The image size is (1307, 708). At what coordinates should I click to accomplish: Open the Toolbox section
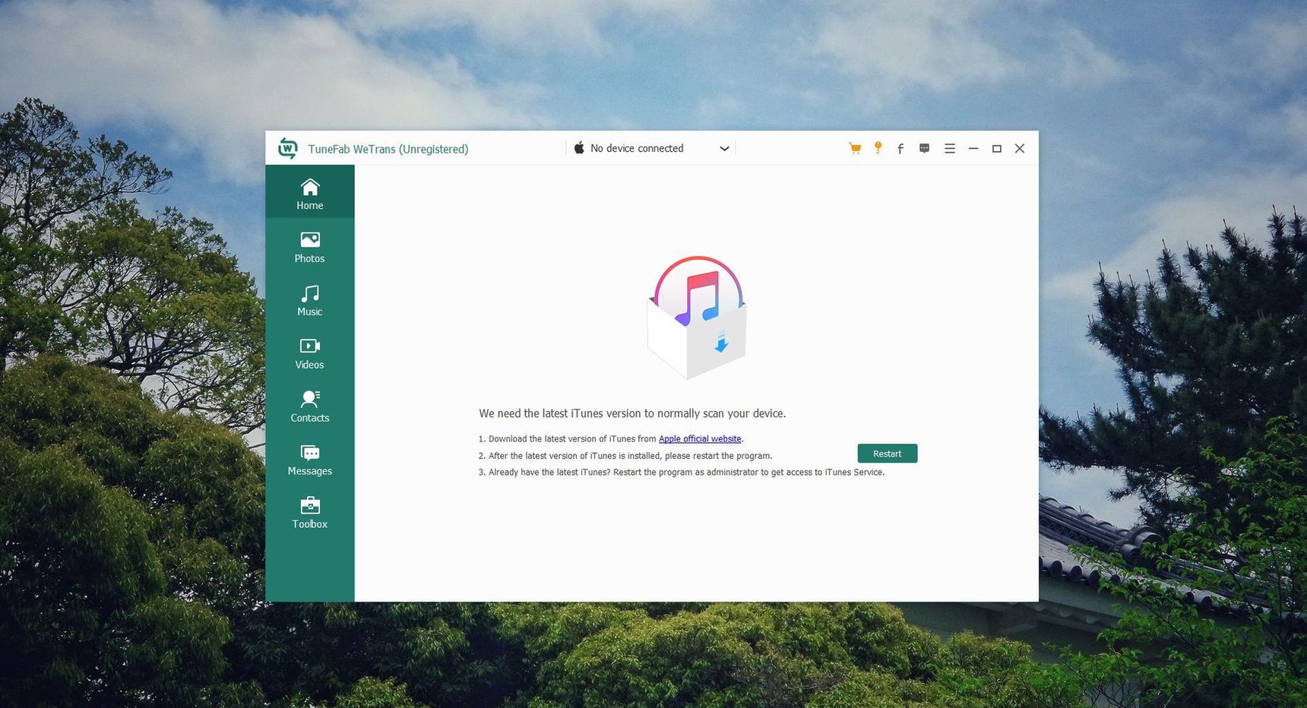point(309,514)
